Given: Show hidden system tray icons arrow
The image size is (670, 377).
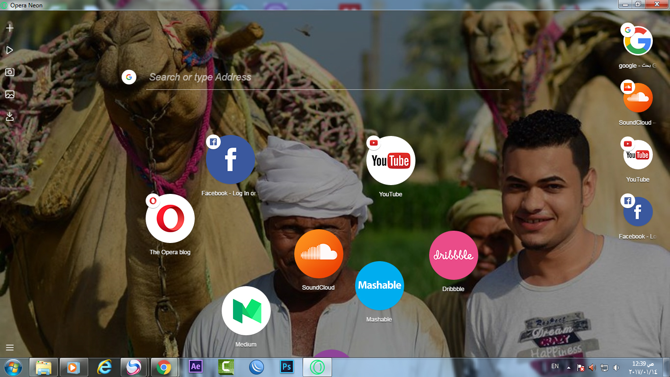Looking at the screenshot, I should (568, 367).
